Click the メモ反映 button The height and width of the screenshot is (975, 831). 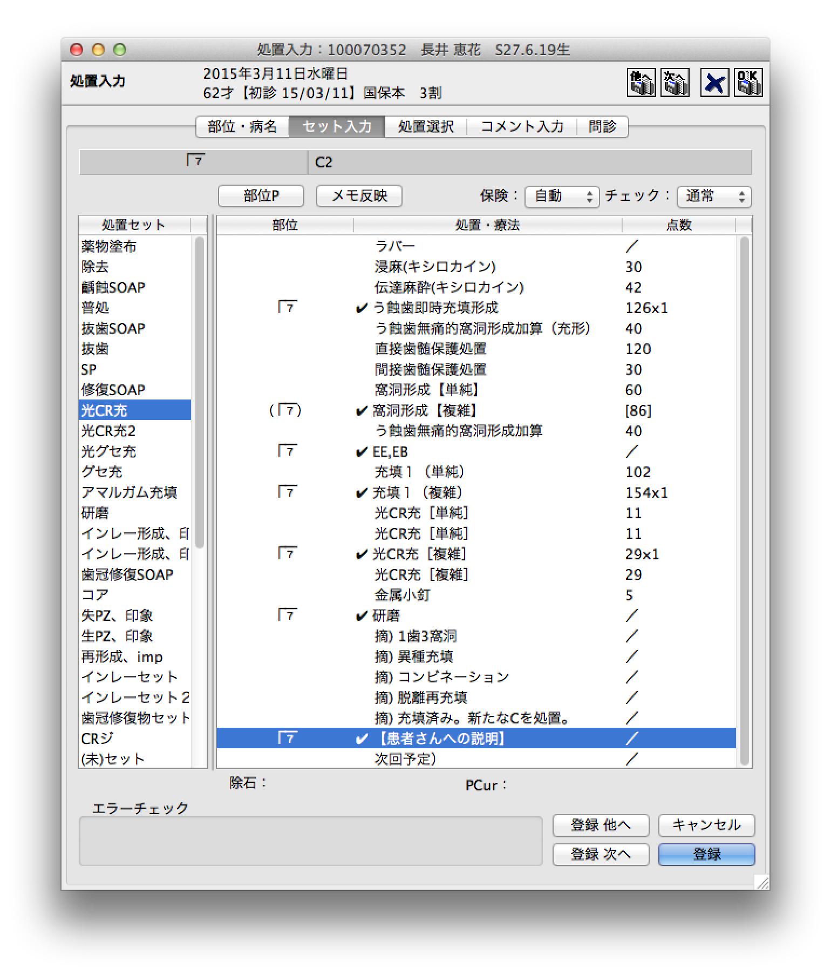[359, 196]
